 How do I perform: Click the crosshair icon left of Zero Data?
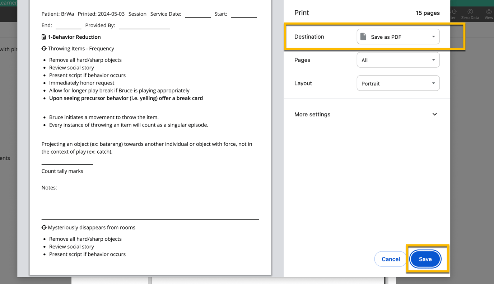pos(454,11)
